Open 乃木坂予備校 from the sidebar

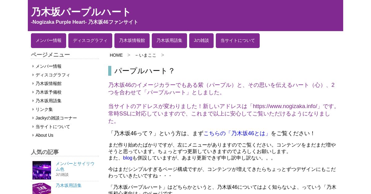[x=49, y=92]
